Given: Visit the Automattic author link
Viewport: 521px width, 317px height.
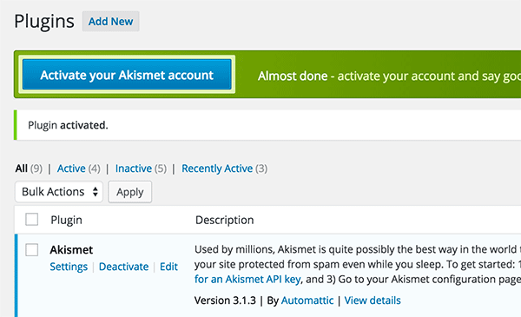Looking at the screenshot, I should (x=307, y=300).
